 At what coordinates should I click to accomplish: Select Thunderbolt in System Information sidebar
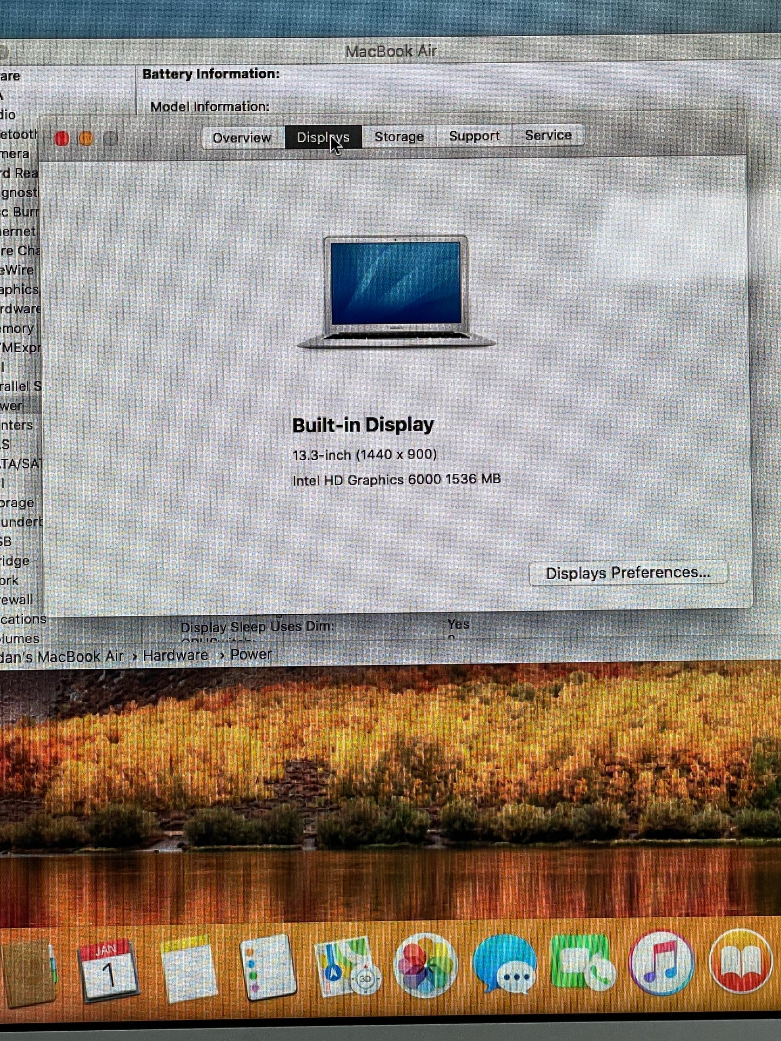[21, 522]
